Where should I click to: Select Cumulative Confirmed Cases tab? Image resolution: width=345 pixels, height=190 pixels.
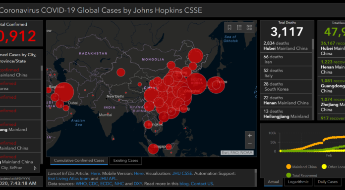click(x=79, y=160)
